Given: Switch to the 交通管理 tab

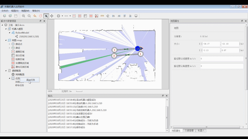Looking at the screenshot, I should pos(189,130).
